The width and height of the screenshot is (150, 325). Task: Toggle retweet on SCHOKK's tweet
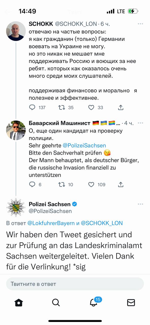[x=61, y=107]
